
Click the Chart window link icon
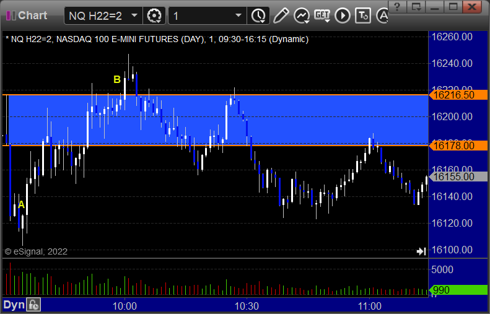click(11, 15)
